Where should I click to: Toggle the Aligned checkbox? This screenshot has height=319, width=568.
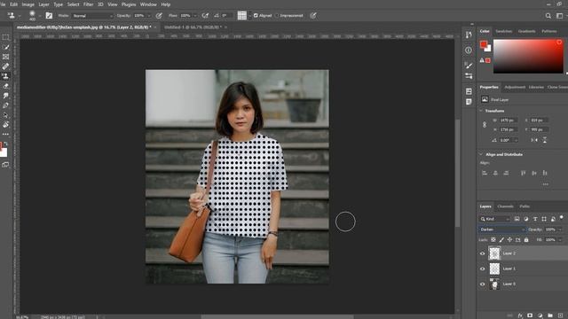pos(256,16)
